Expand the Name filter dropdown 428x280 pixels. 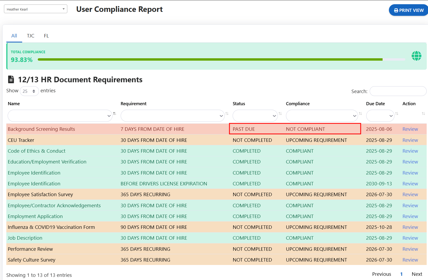(x=60, y=116)
